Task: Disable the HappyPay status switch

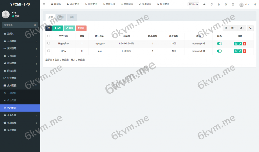Action: click(219, 44)
